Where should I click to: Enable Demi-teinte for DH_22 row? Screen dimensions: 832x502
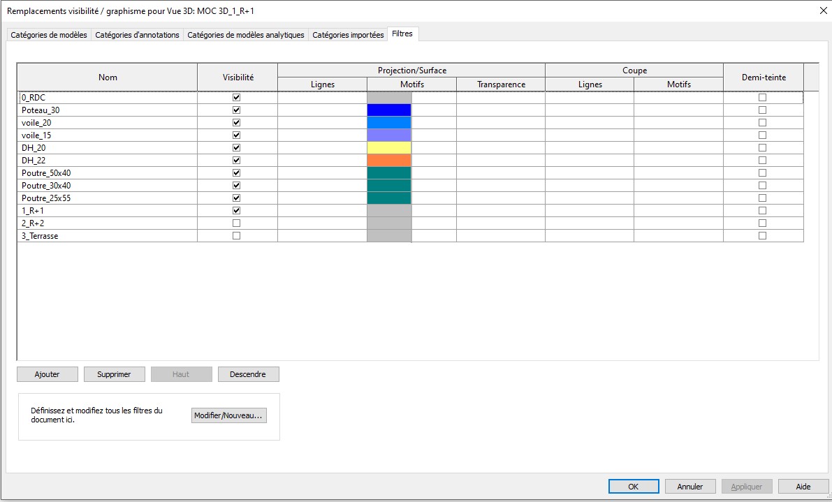point(762,160)
